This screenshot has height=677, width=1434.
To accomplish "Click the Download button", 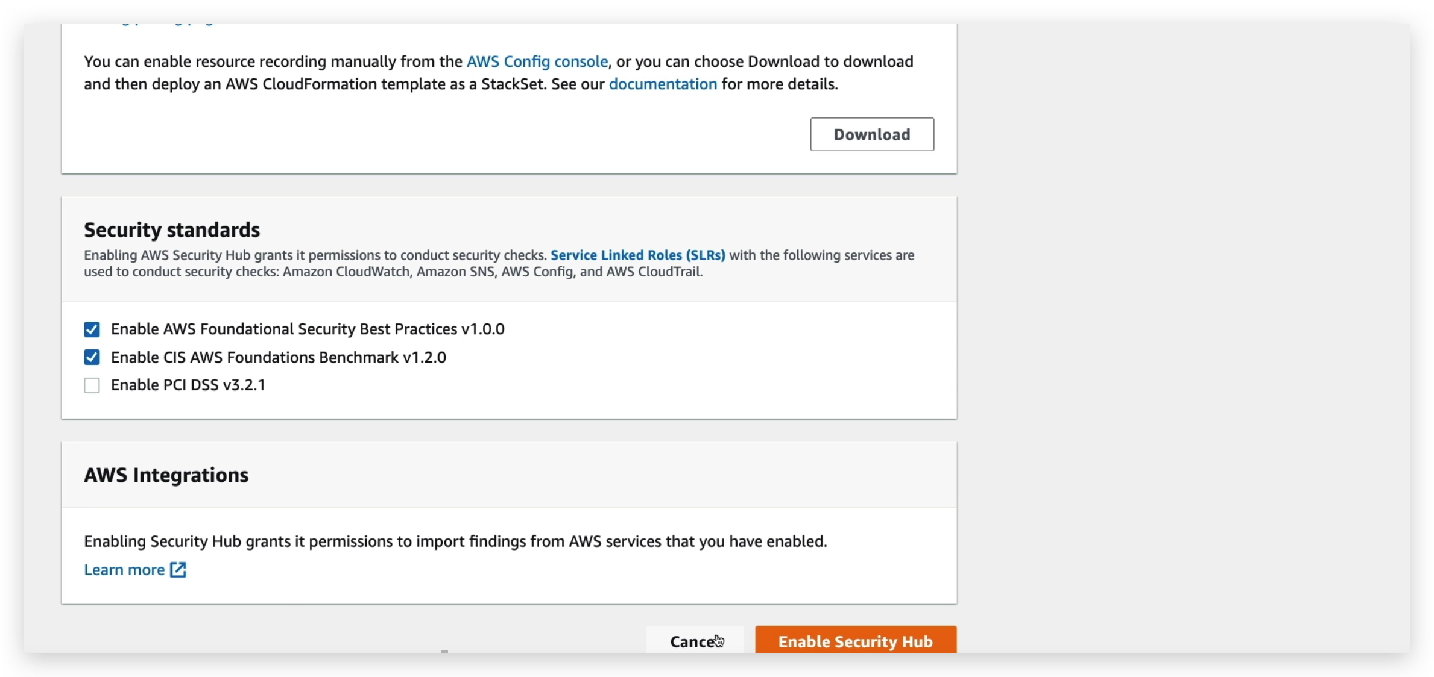I will (x=871, y=134).
